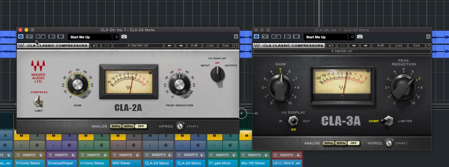The height and width of the screenshot is (167, 449).
Task: Set CLA-2A Analog to 60Hz
Action: coord(128,126)
